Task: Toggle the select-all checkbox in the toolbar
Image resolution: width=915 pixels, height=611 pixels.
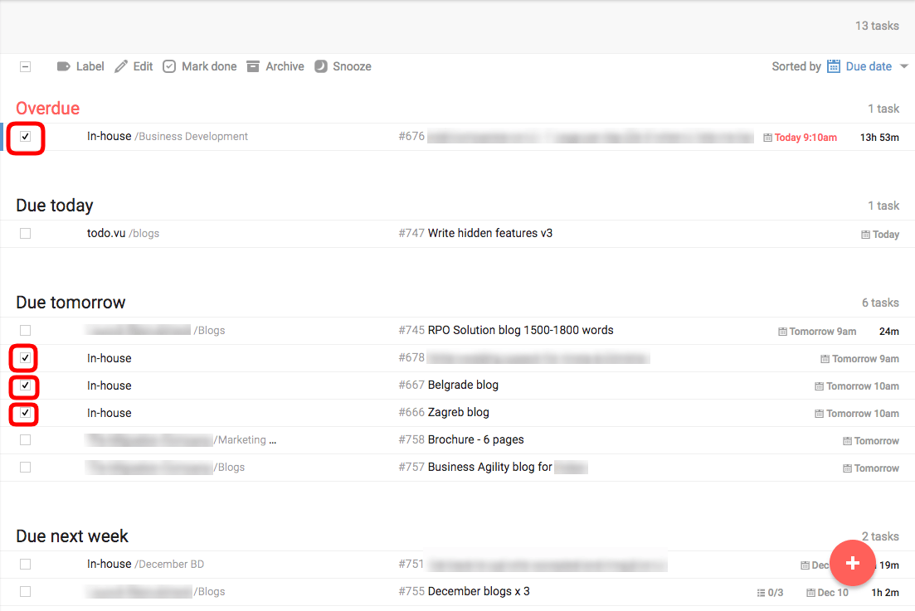Action: coord(26,66)
